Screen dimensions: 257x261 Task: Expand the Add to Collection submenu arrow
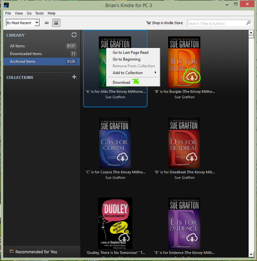pos(155,72)
